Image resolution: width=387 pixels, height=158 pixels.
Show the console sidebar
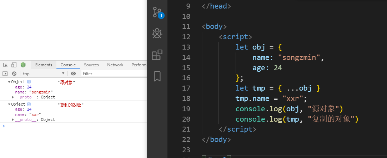pyautogui.click(x=5, y=73)
